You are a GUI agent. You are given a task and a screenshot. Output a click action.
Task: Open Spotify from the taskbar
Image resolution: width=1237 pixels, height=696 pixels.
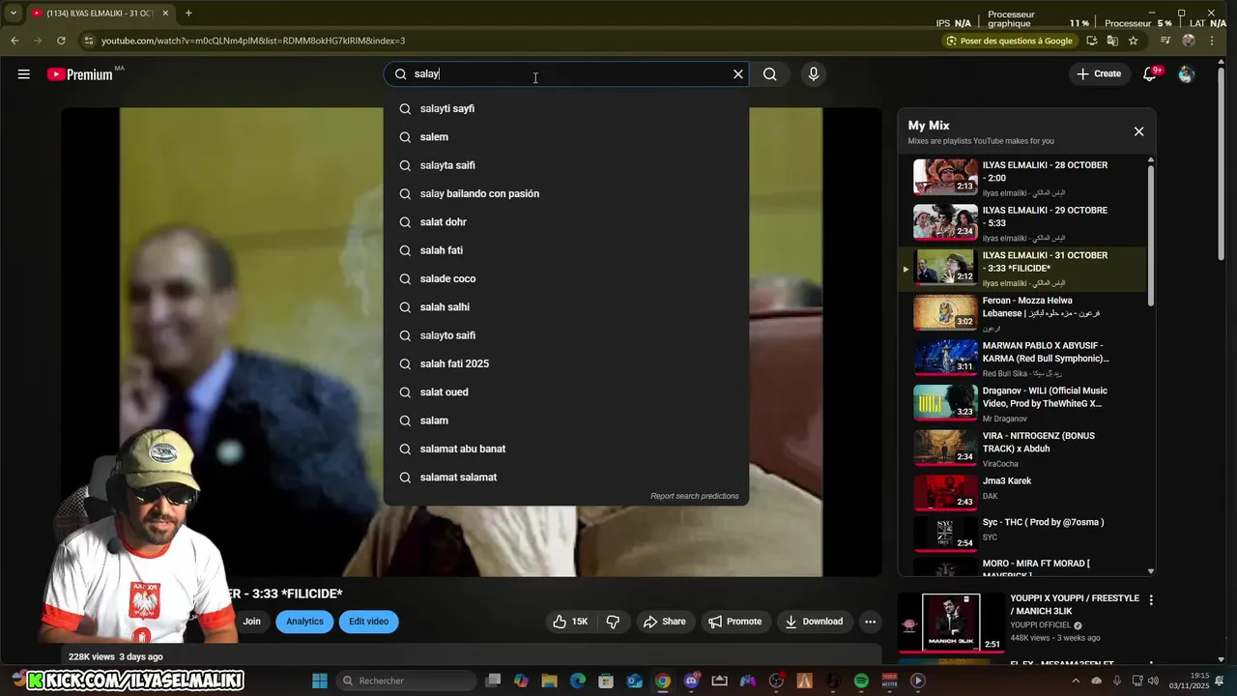coord(861,681)
